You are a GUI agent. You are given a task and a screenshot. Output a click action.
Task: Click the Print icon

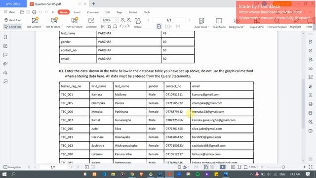click(x=34, y=12)
